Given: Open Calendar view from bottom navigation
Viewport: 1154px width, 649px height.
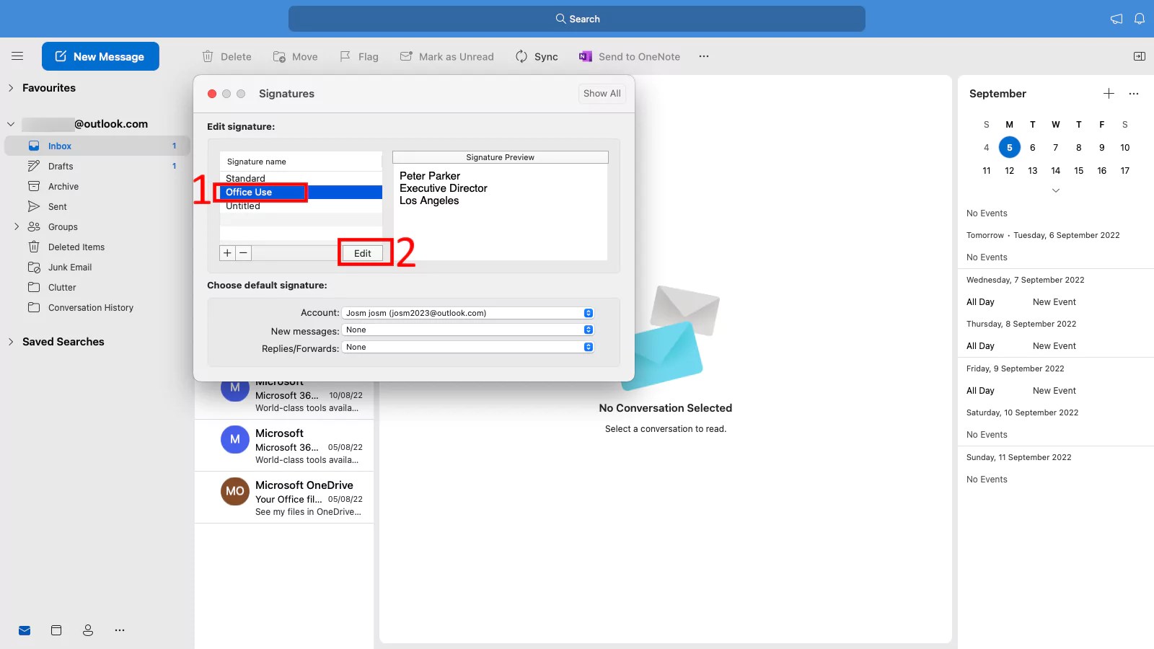Looking at the screenshot, I should [x=56, y=630].
